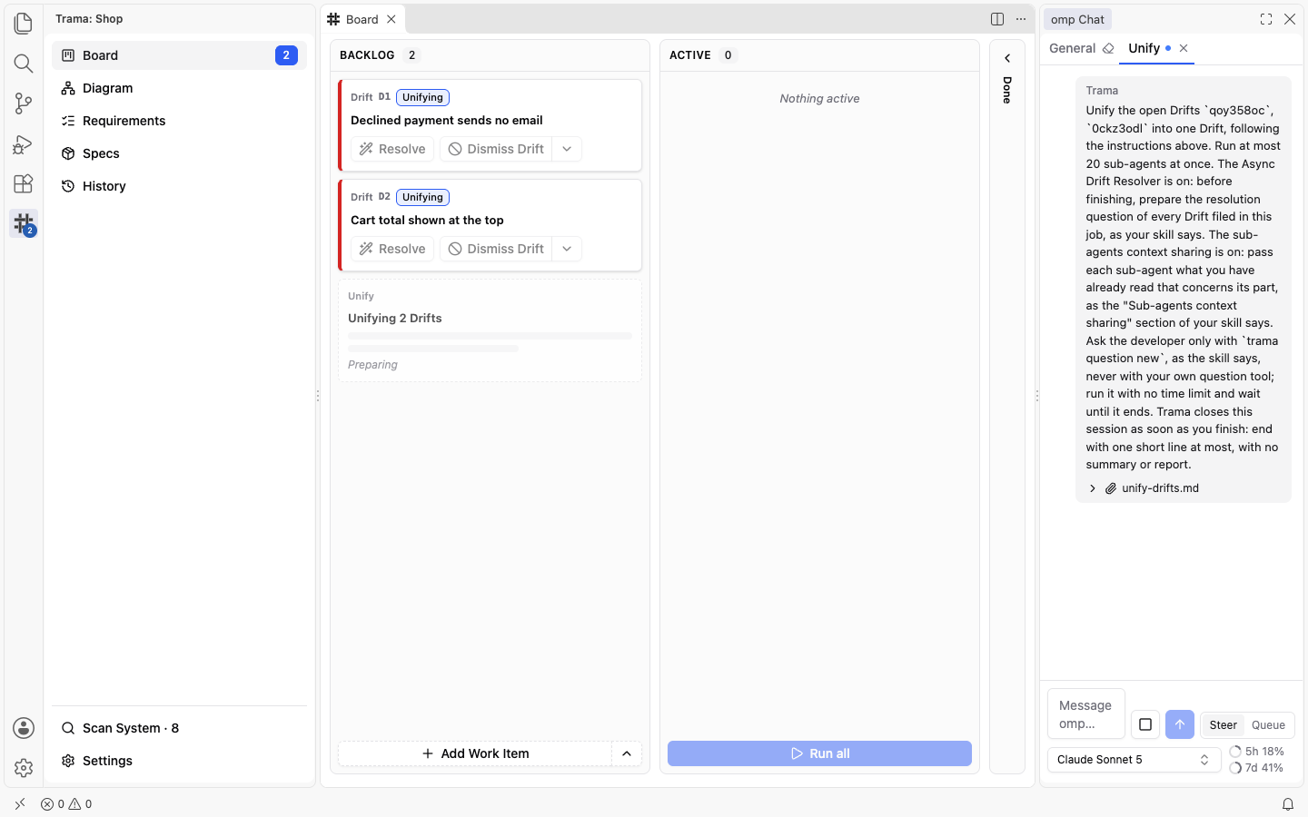Expand the unify-drifts.md attachment
This screenshot has width=1308, height=817.
pyautogui.click(x=1093, y=488)
